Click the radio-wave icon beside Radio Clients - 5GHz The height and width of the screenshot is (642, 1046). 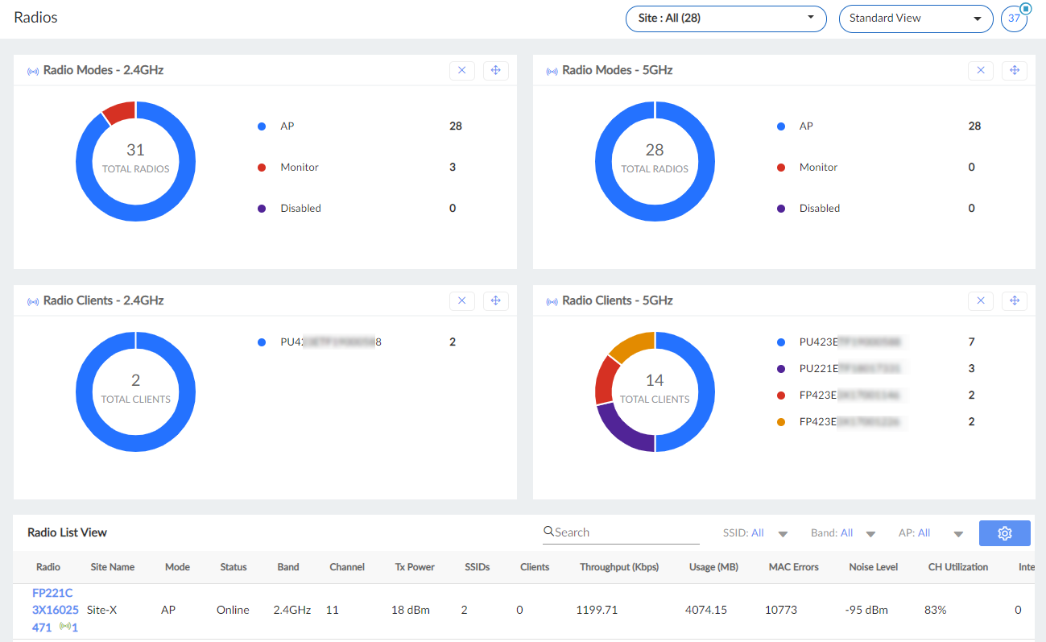[x=552, y=300]
